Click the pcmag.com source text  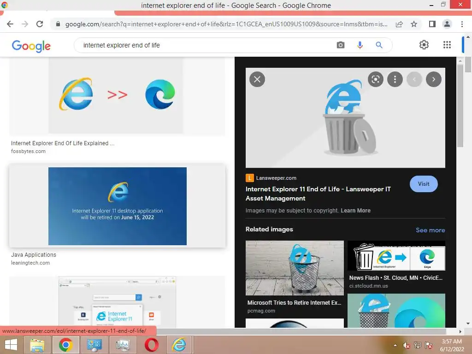click(261, 311)
